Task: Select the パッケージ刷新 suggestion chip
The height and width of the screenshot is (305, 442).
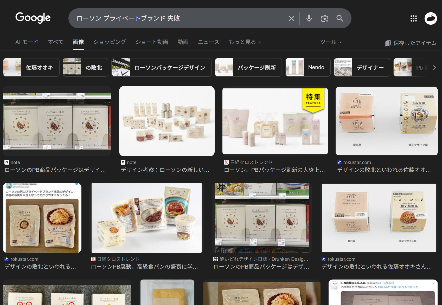Action: tap(248, 67)
